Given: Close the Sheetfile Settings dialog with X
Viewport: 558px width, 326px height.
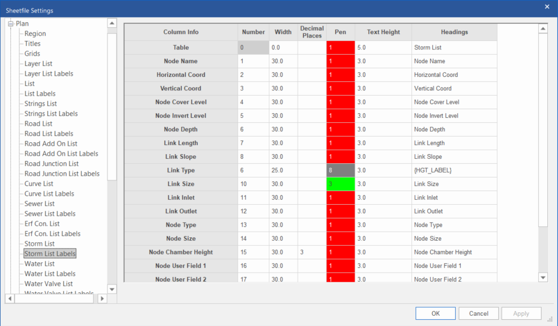Looking at the screenshot, I should coord(547,7).
